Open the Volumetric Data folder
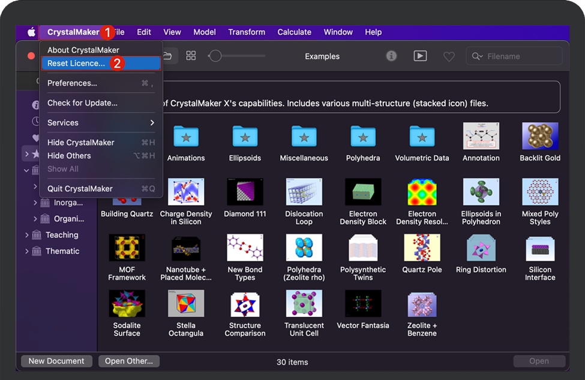 coord(422,137)
